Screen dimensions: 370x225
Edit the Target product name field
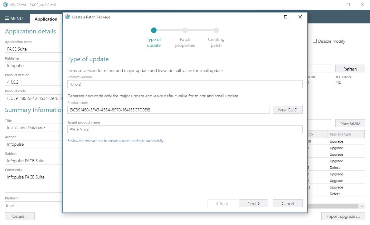[185, 130]
